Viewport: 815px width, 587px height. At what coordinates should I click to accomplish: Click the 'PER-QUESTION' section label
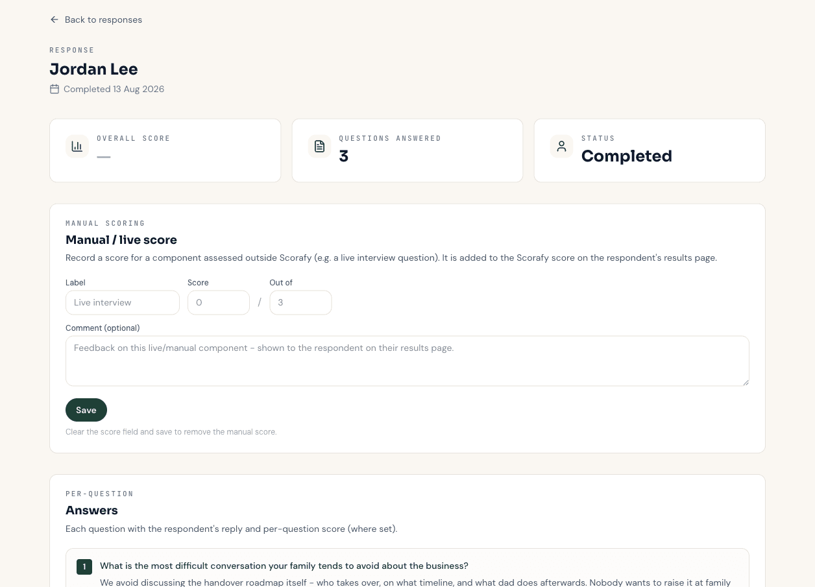click(99, 494)
